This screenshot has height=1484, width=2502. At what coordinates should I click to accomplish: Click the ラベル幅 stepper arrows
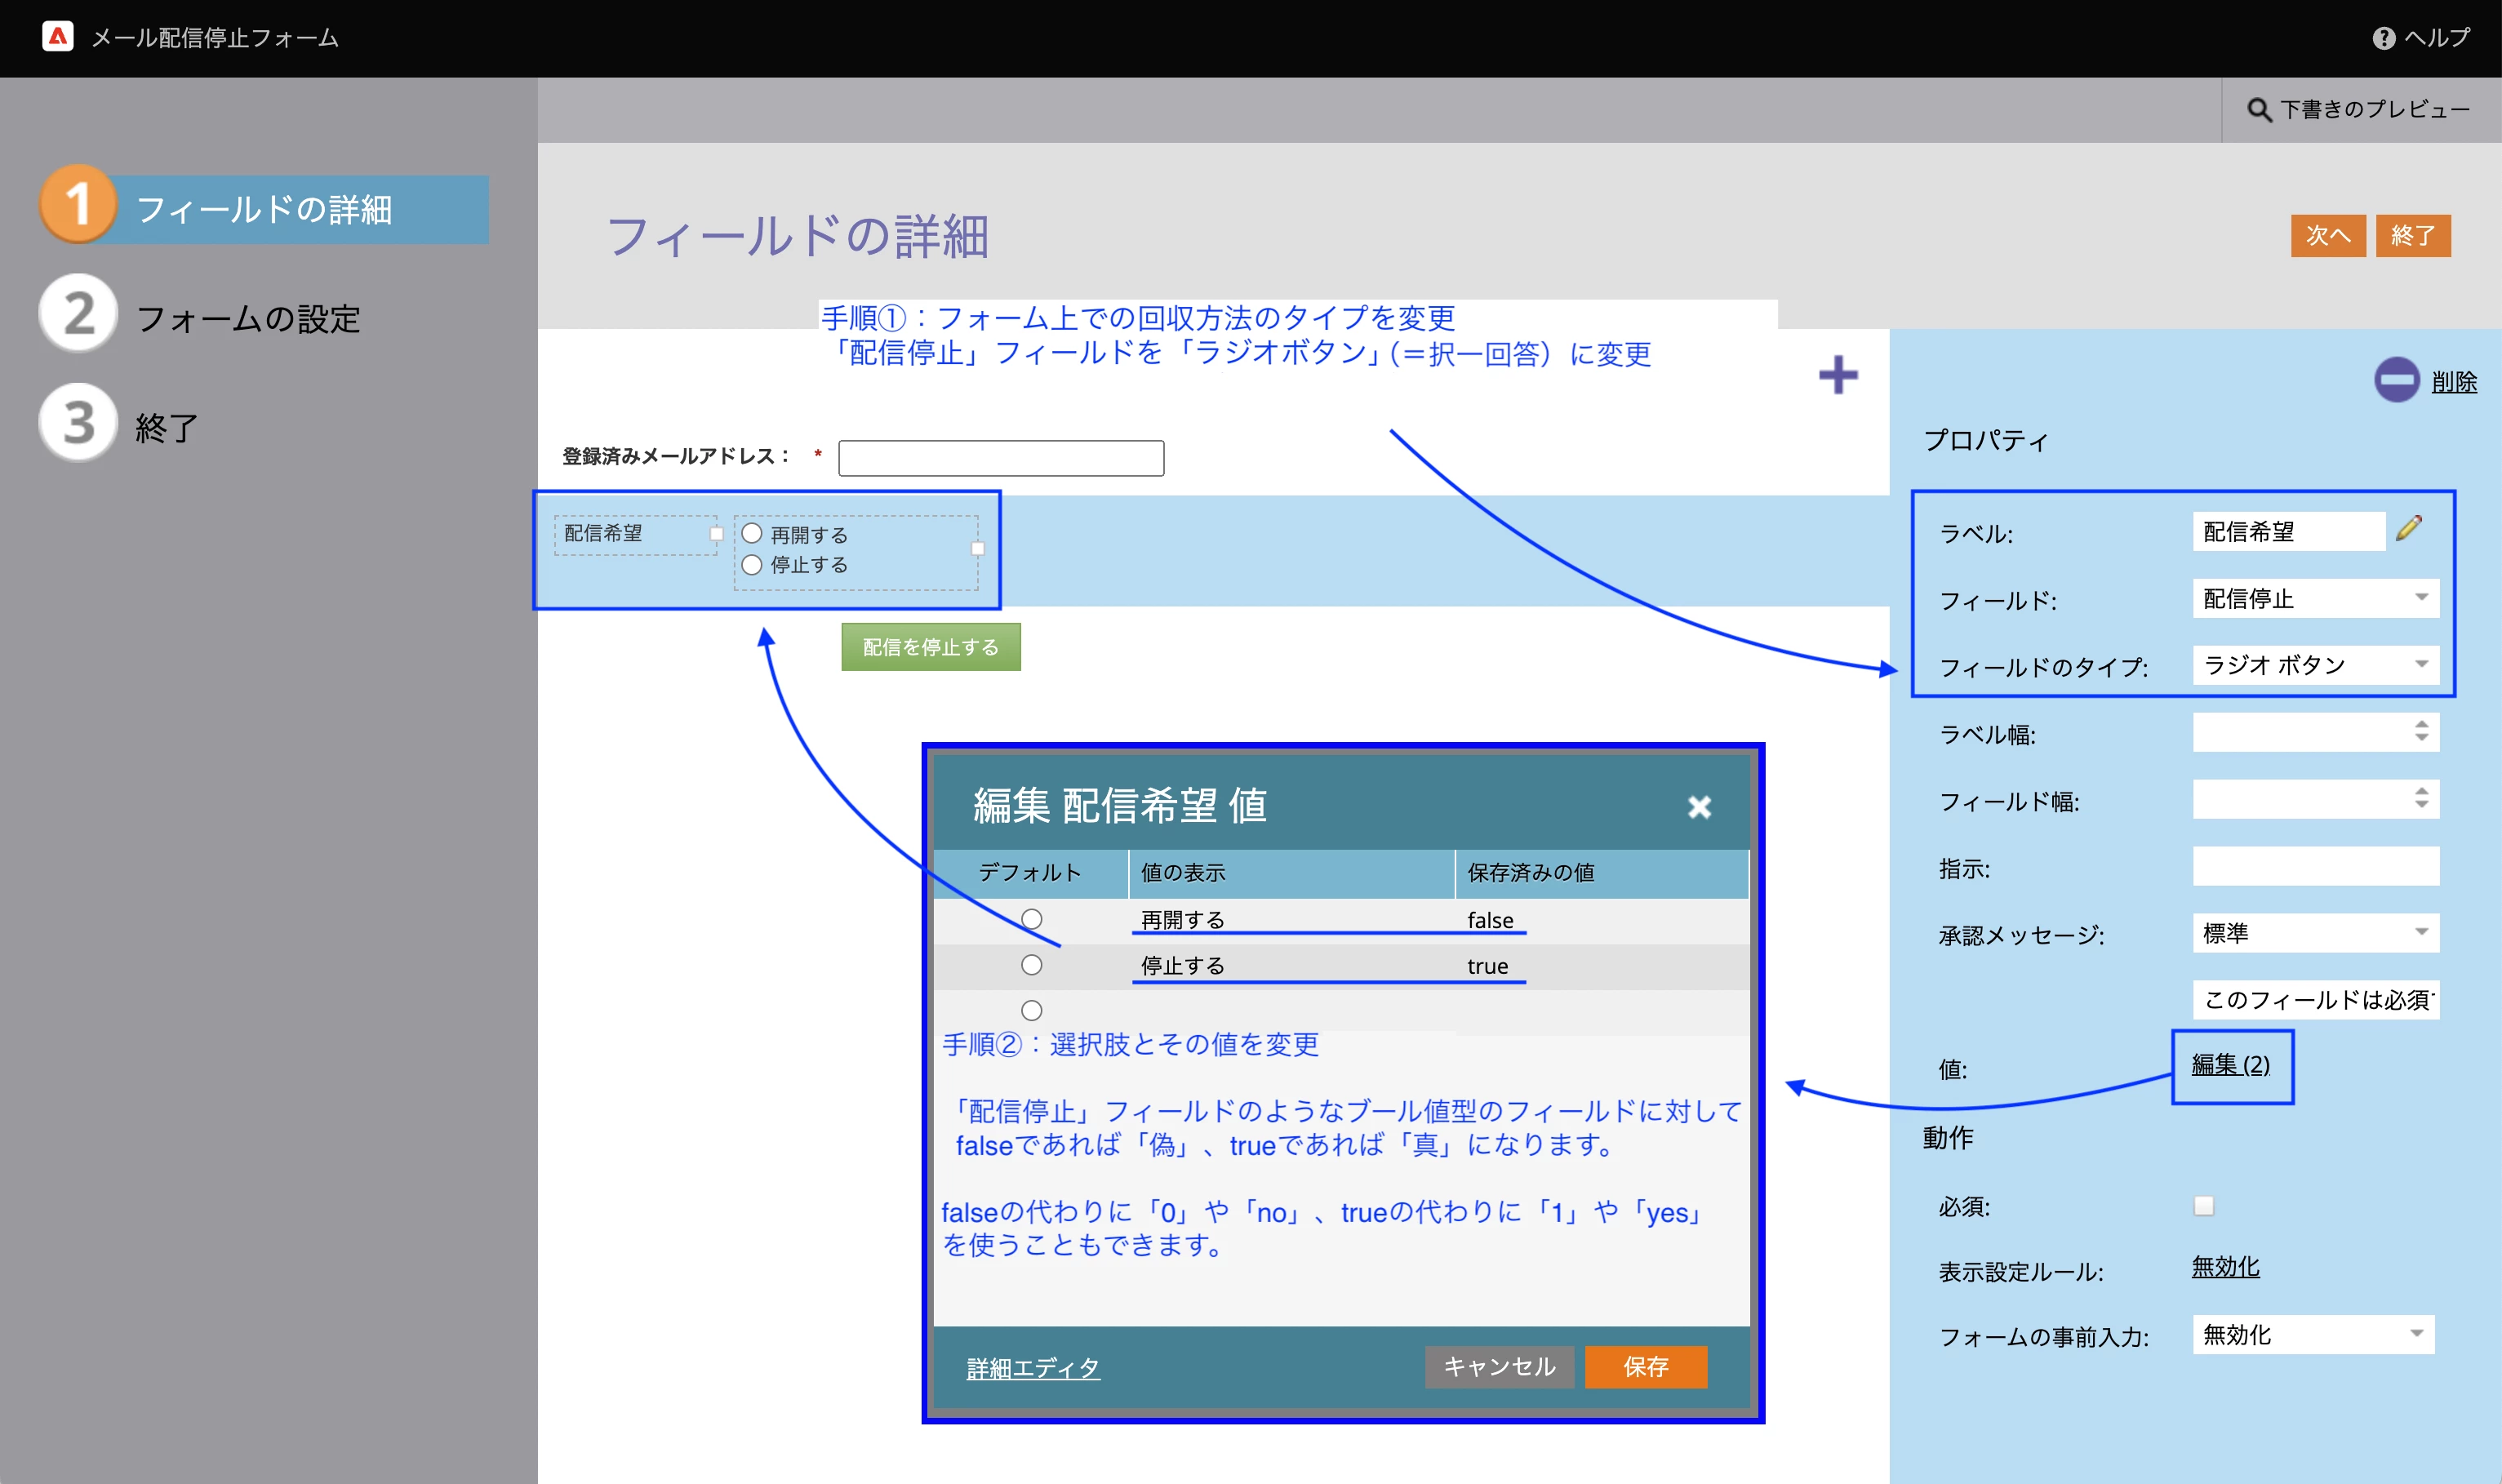2421,731
